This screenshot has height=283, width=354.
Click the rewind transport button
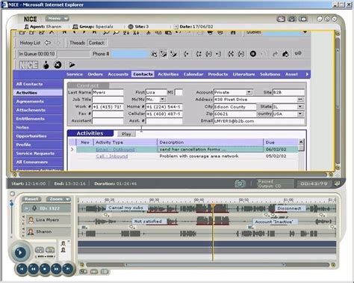(33, 269)
